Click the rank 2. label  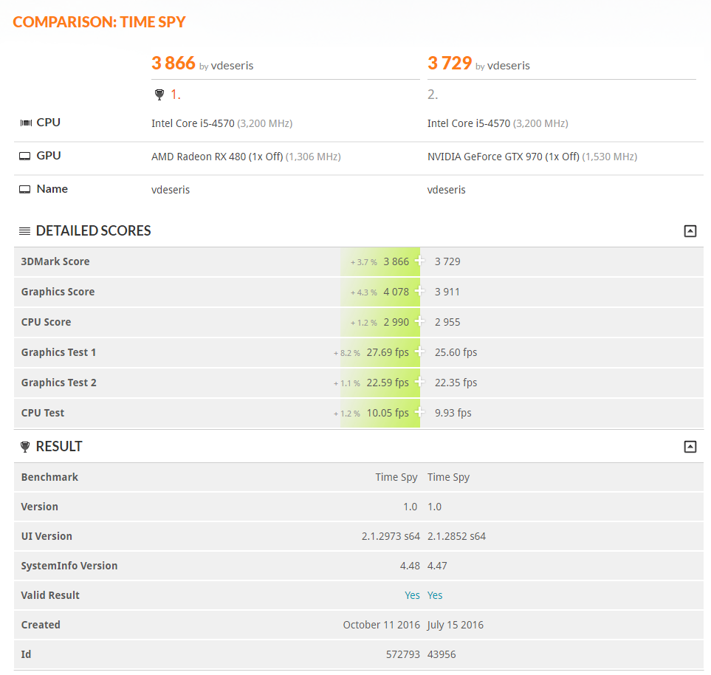point(433,95)
